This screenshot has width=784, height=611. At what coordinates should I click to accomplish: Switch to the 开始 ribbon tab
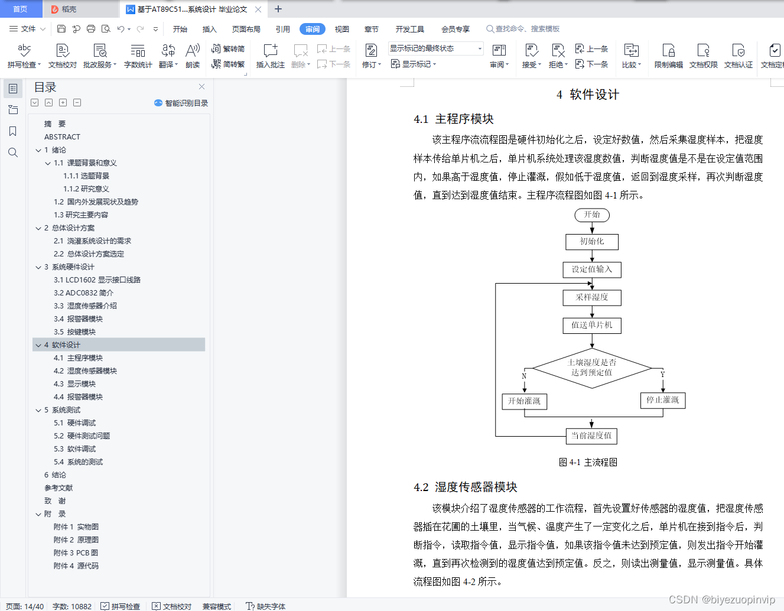click(x=180, y=29)
